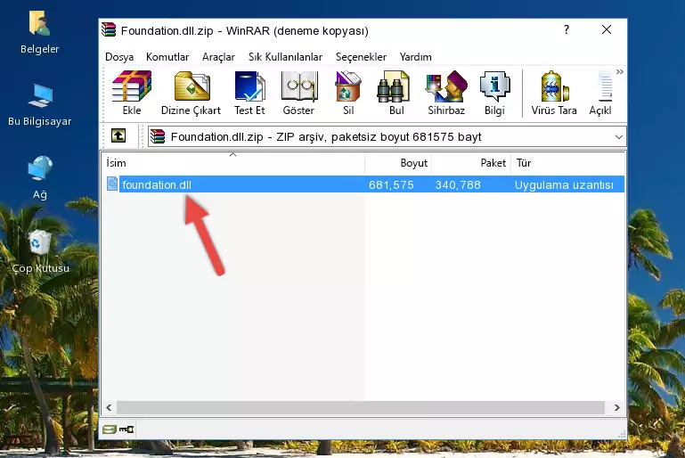Click the archive path address field
Screen dimensions: 685x458
[387, 137]
